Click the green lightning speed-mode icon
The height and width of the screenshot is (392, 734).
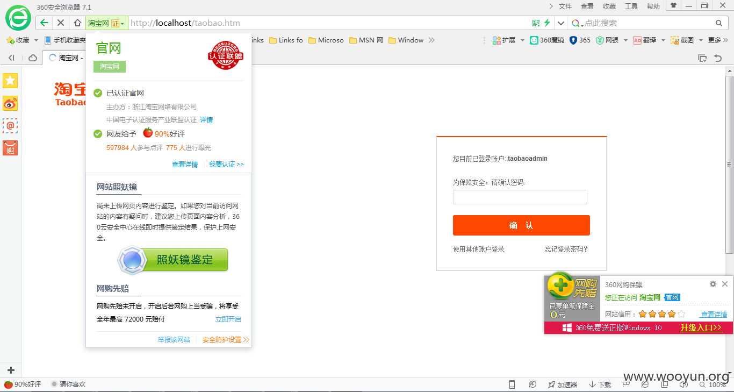pyautogui.click(x=547, y=23)
